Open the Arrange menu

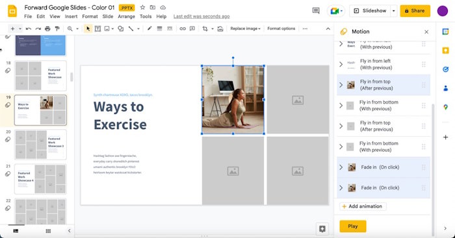126,16
